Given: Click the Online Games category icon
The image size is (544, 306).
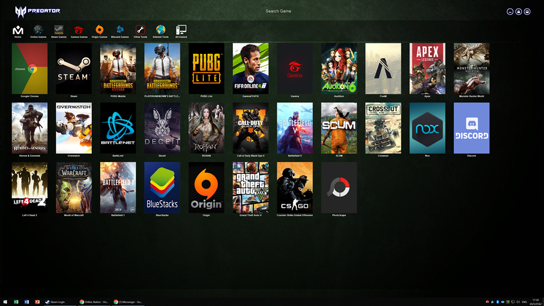Looking at the screenshot, I should [x=38, y=30].
